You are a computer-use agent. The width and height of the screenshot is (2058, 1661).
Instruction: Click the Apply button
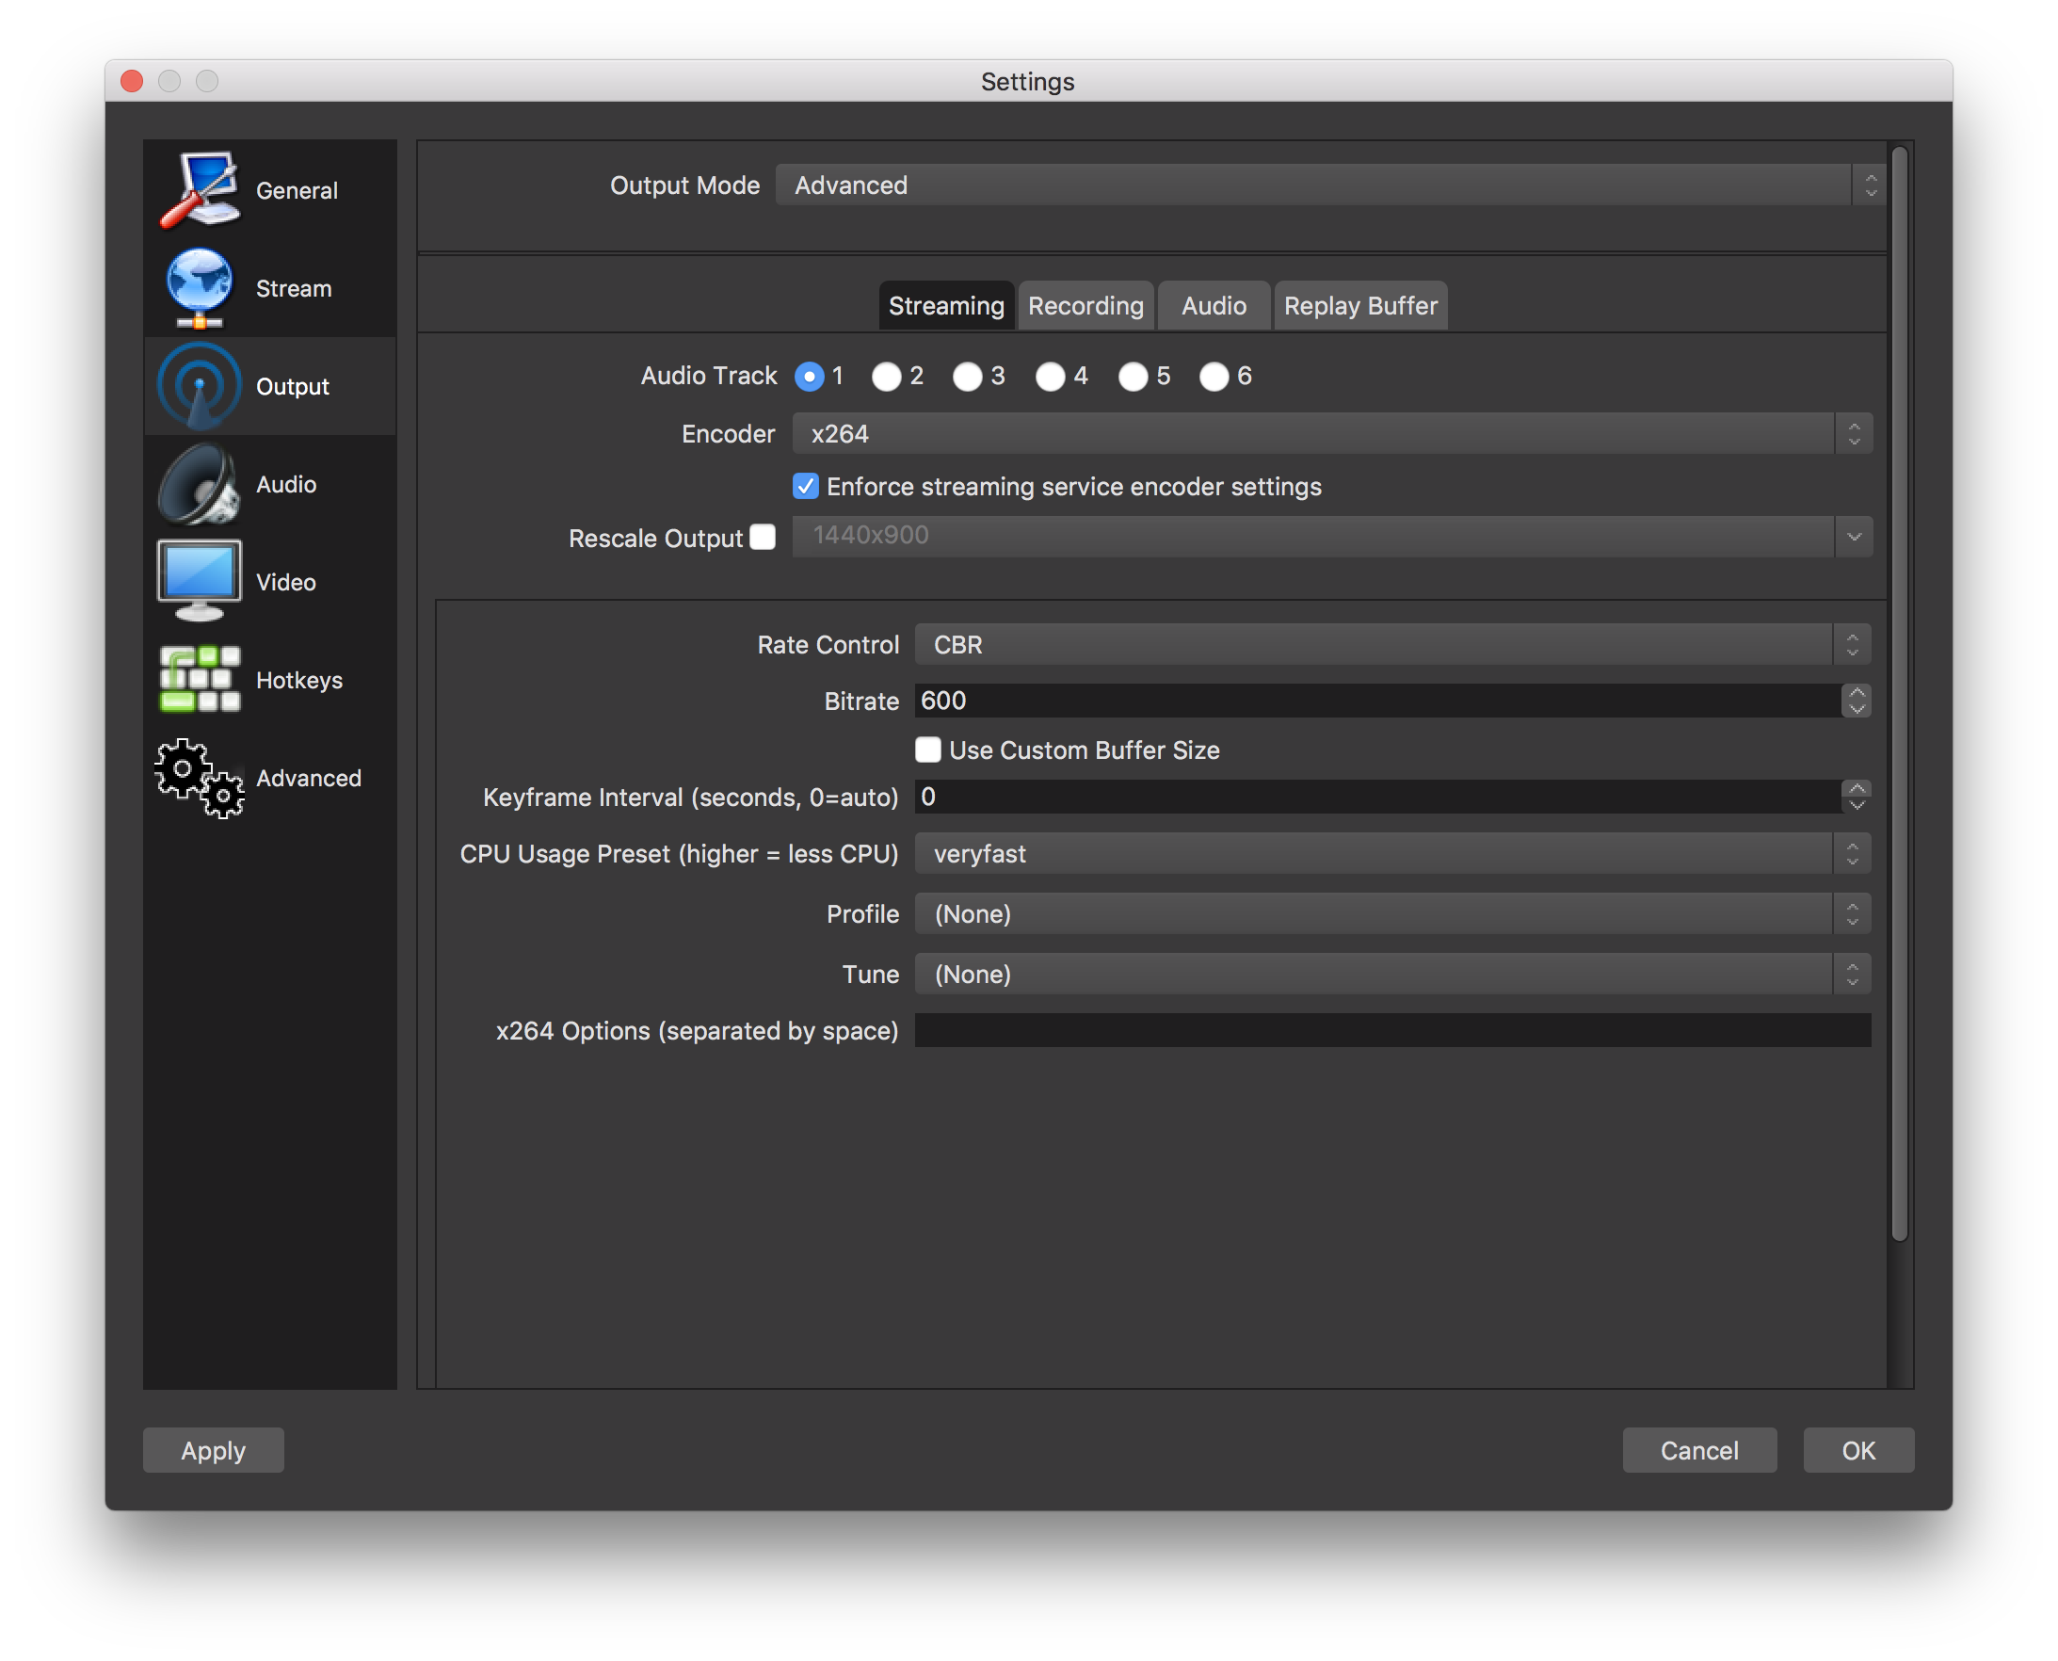[x=214, y=1449]
